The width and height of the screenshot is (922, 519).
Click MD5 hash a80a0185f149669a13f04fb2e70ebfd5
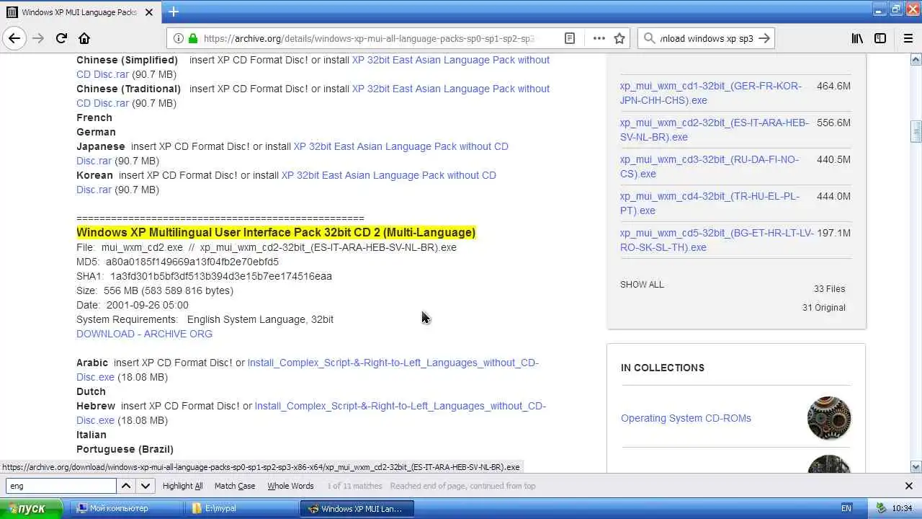pos(192,262)
